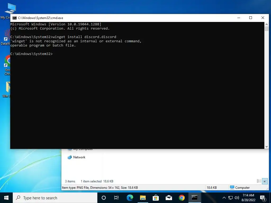Image resolution: width=271 pixels, height=203 pixels.
Task: Maximize the cmd.exe window
Action: (x=251, y=18)
